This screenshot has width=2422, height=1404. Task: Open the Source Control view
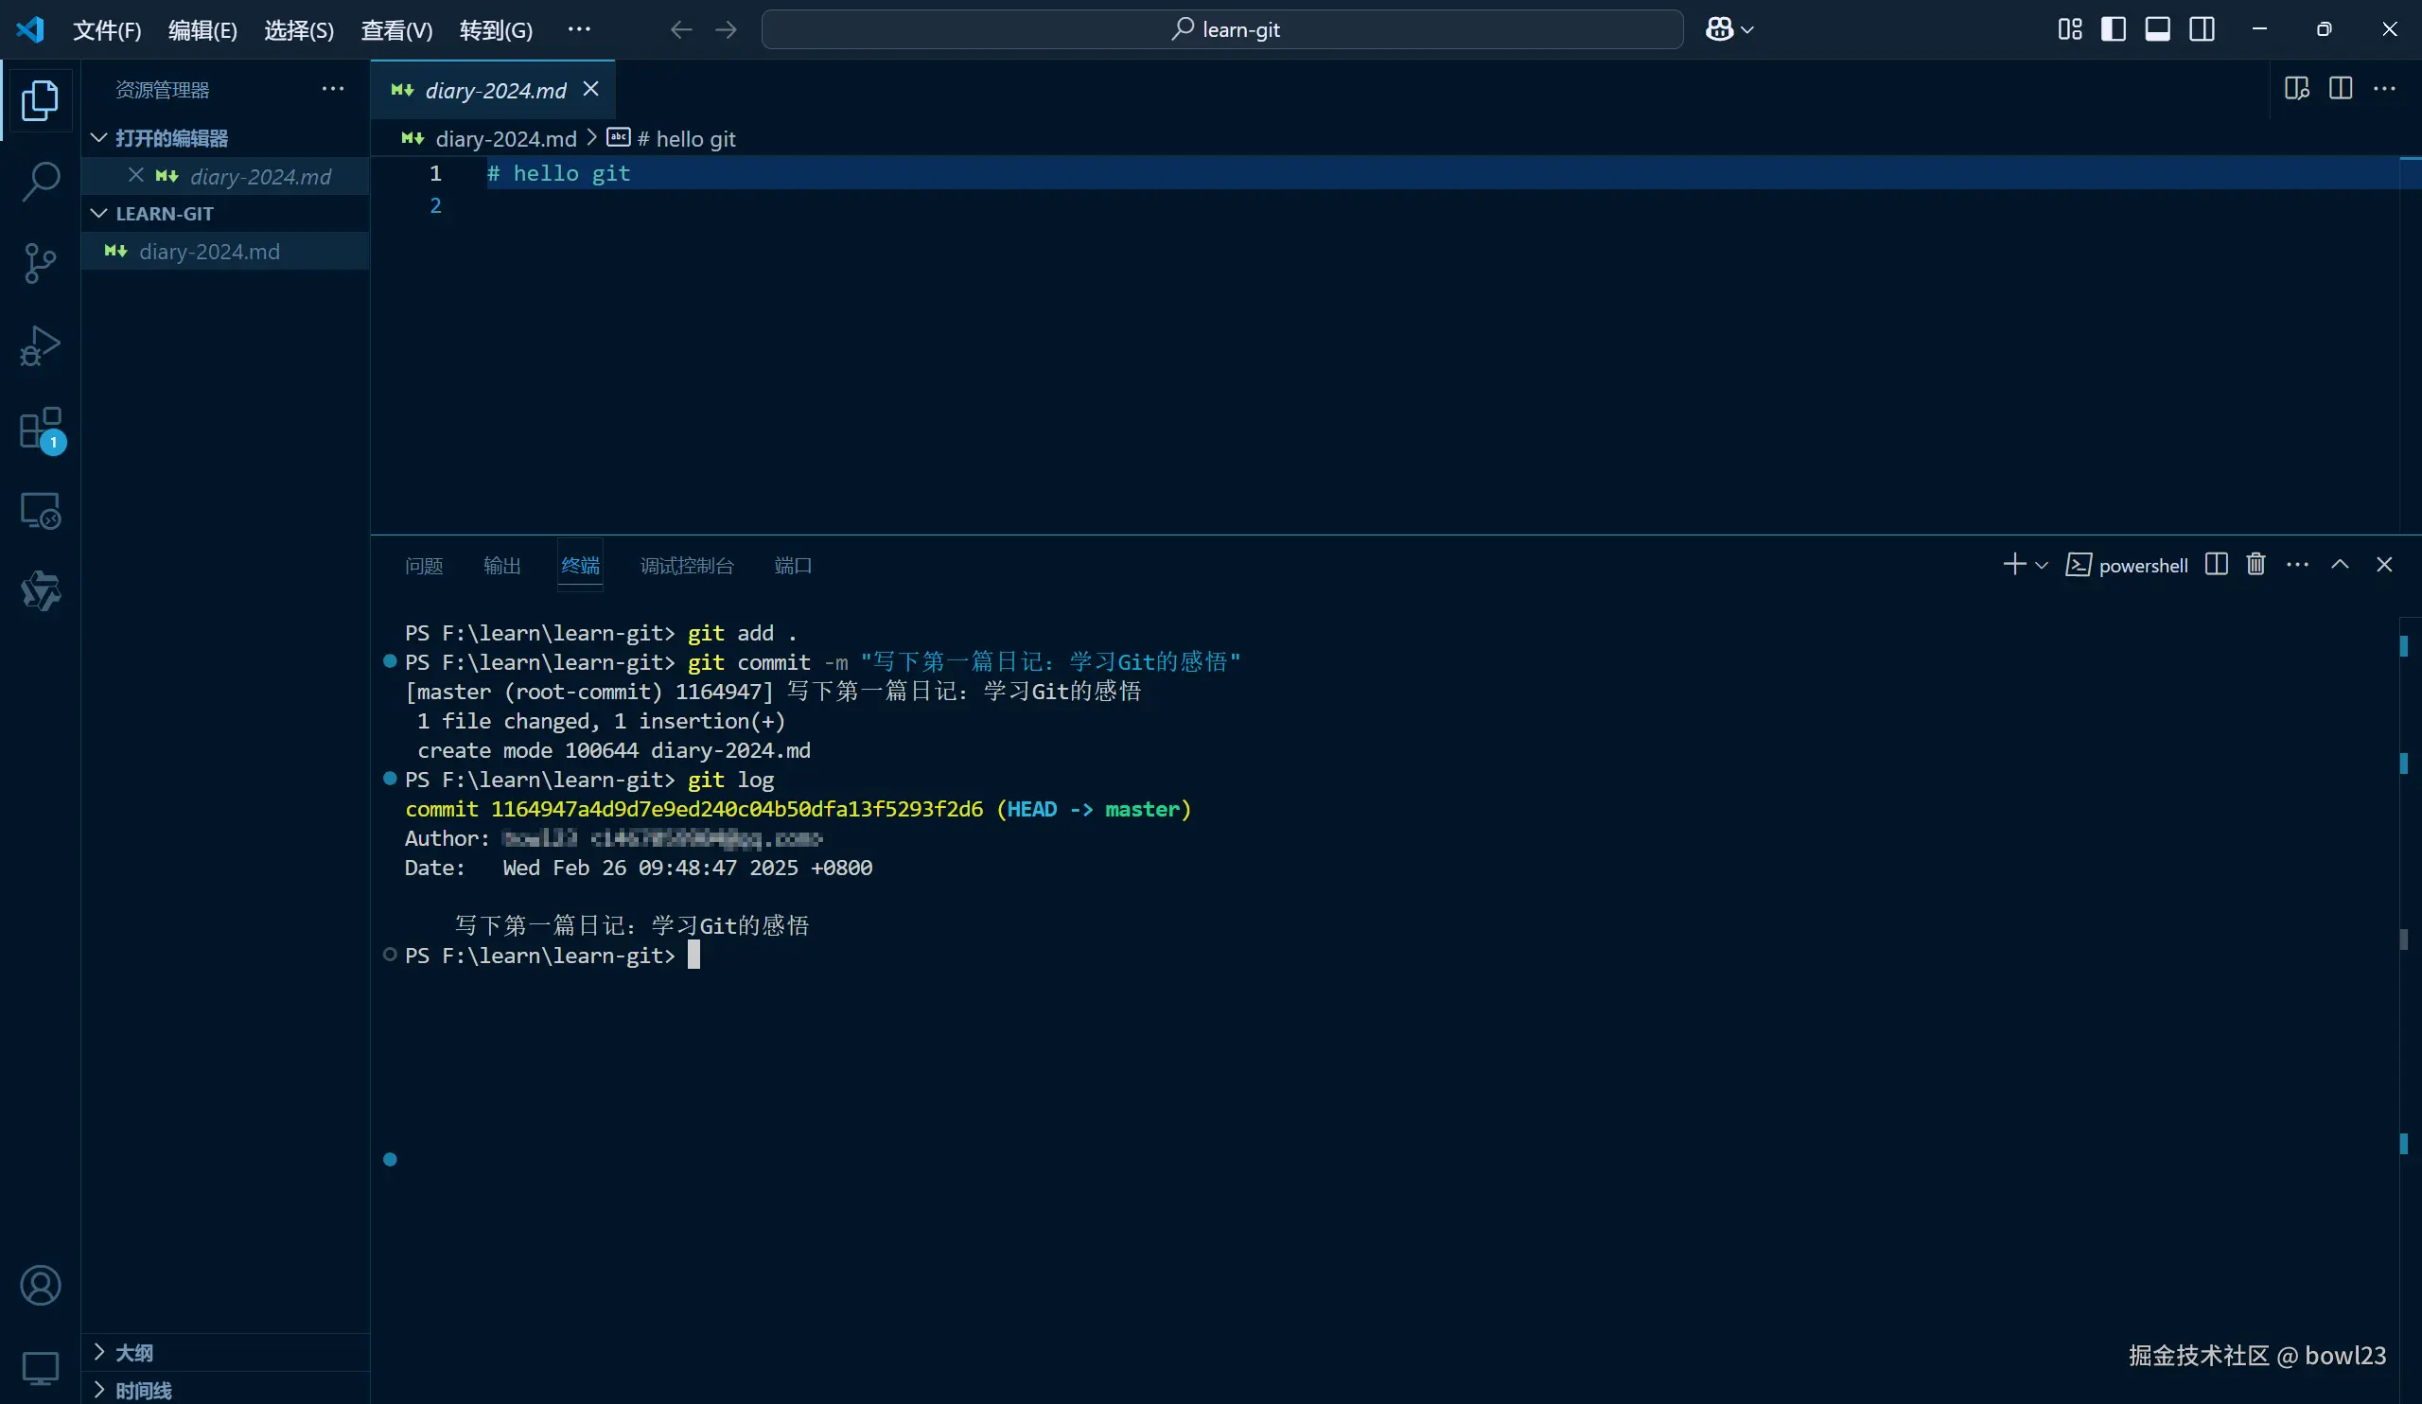[40, 262]
